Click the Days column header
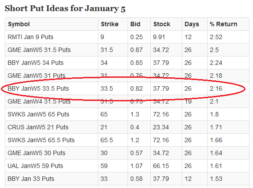 [192, 24]
